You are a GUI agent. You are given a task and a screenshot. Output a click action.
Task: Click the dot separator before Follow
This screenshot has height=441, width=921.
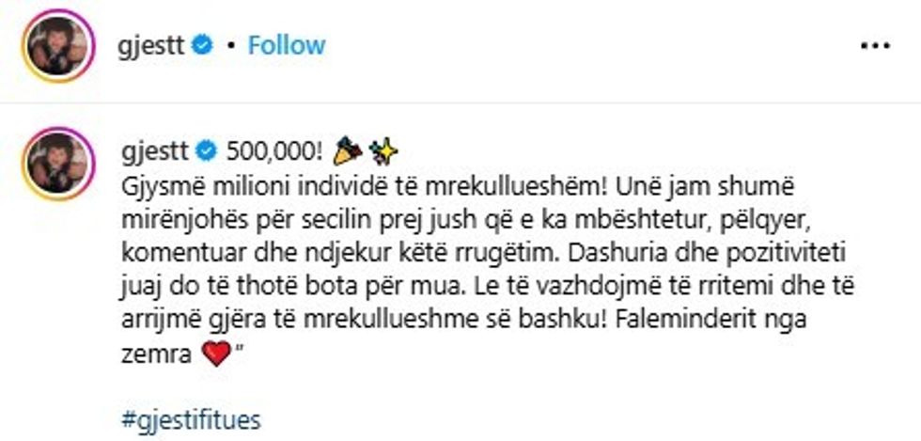[x=232, y=45]
